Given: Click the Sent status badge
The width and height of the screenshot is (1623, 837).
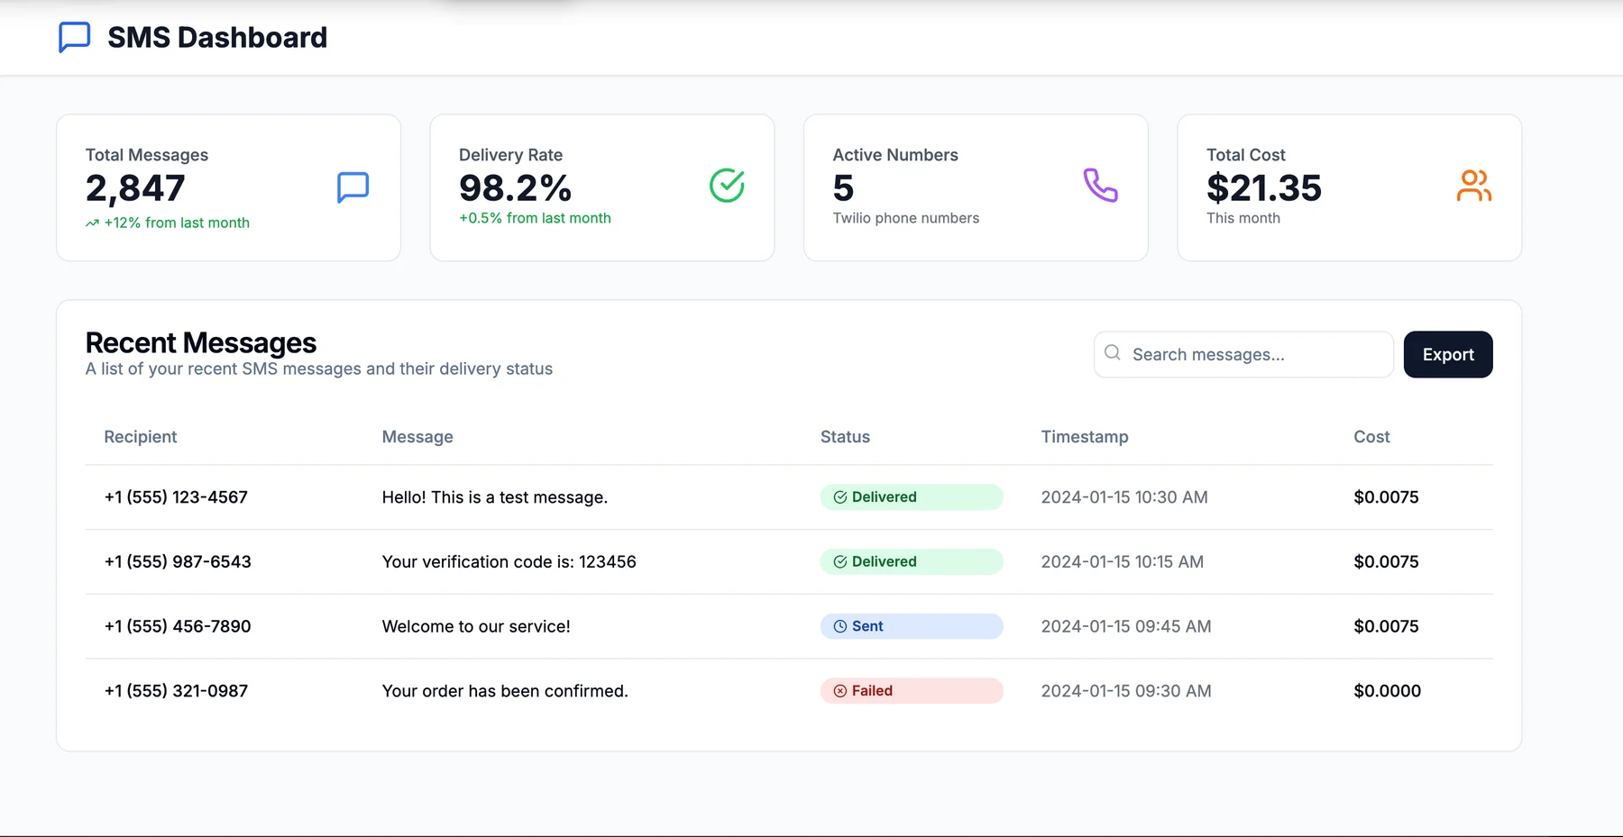Looking at the screenshot, I should pyautogui.click(x=912, y=626).
